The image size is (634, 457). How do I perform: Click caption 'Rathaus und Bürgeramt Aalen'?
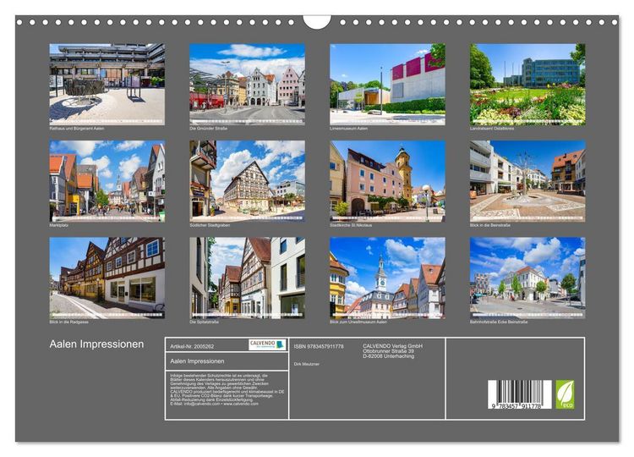77,129
